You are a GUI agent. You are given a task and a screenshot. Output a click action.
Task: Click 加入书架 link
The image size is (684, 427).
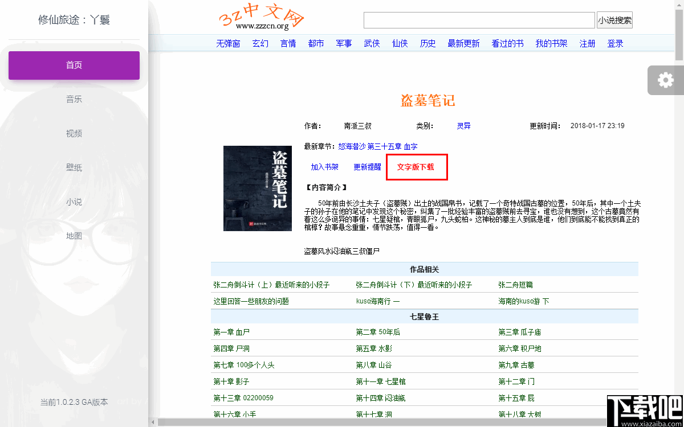tap(325, 167)
